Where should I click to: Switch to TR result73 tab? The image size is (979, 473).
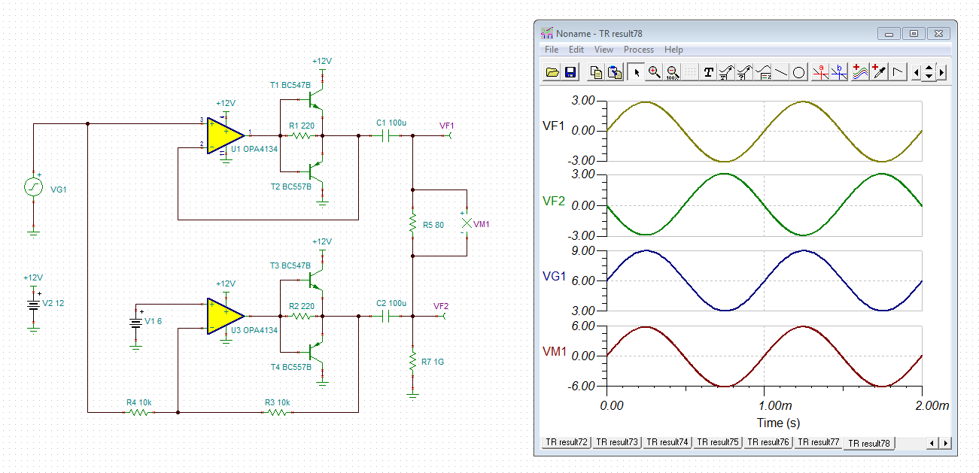click(x=617, y=442)
